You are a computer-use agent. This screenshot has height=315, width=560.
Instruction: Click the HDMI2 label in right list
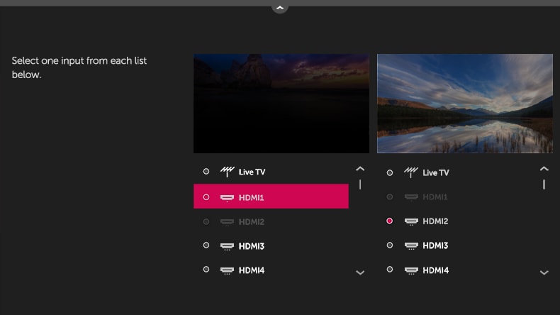[435, 221]
